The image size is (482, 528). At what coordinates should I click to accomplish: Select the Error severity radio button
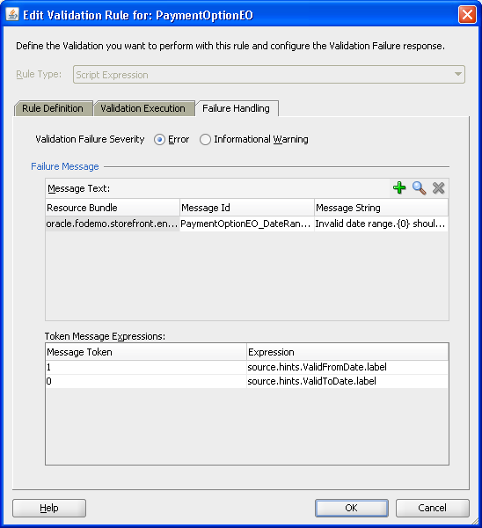pos(159,139)
